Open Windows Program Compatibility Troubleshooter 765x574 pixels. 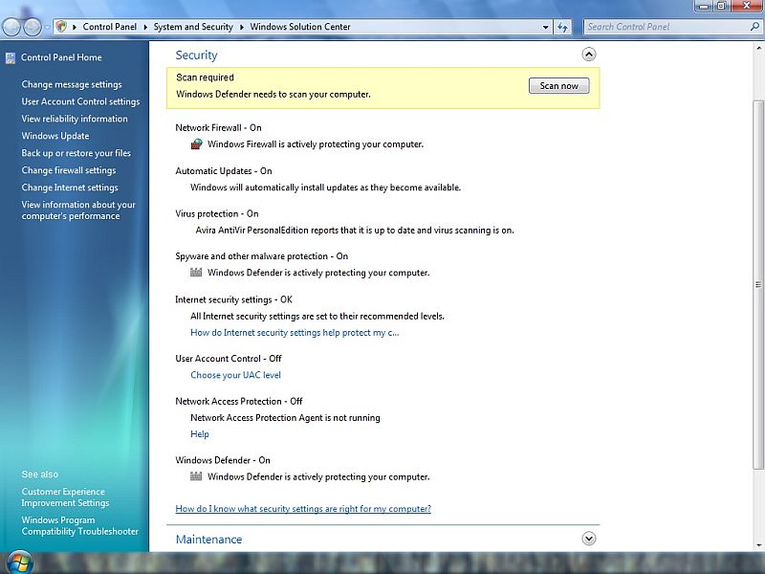click(x=80, y=525)
